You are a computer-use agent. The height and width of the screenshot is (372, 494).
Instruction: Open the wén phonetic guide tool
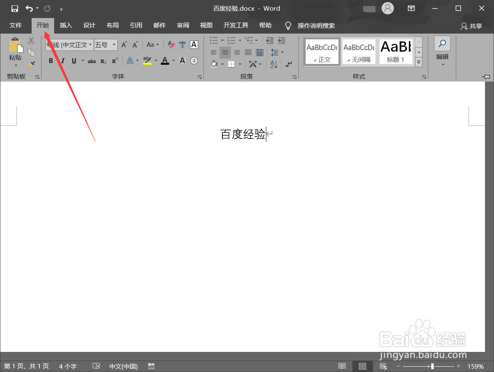[x=183, y=45]
